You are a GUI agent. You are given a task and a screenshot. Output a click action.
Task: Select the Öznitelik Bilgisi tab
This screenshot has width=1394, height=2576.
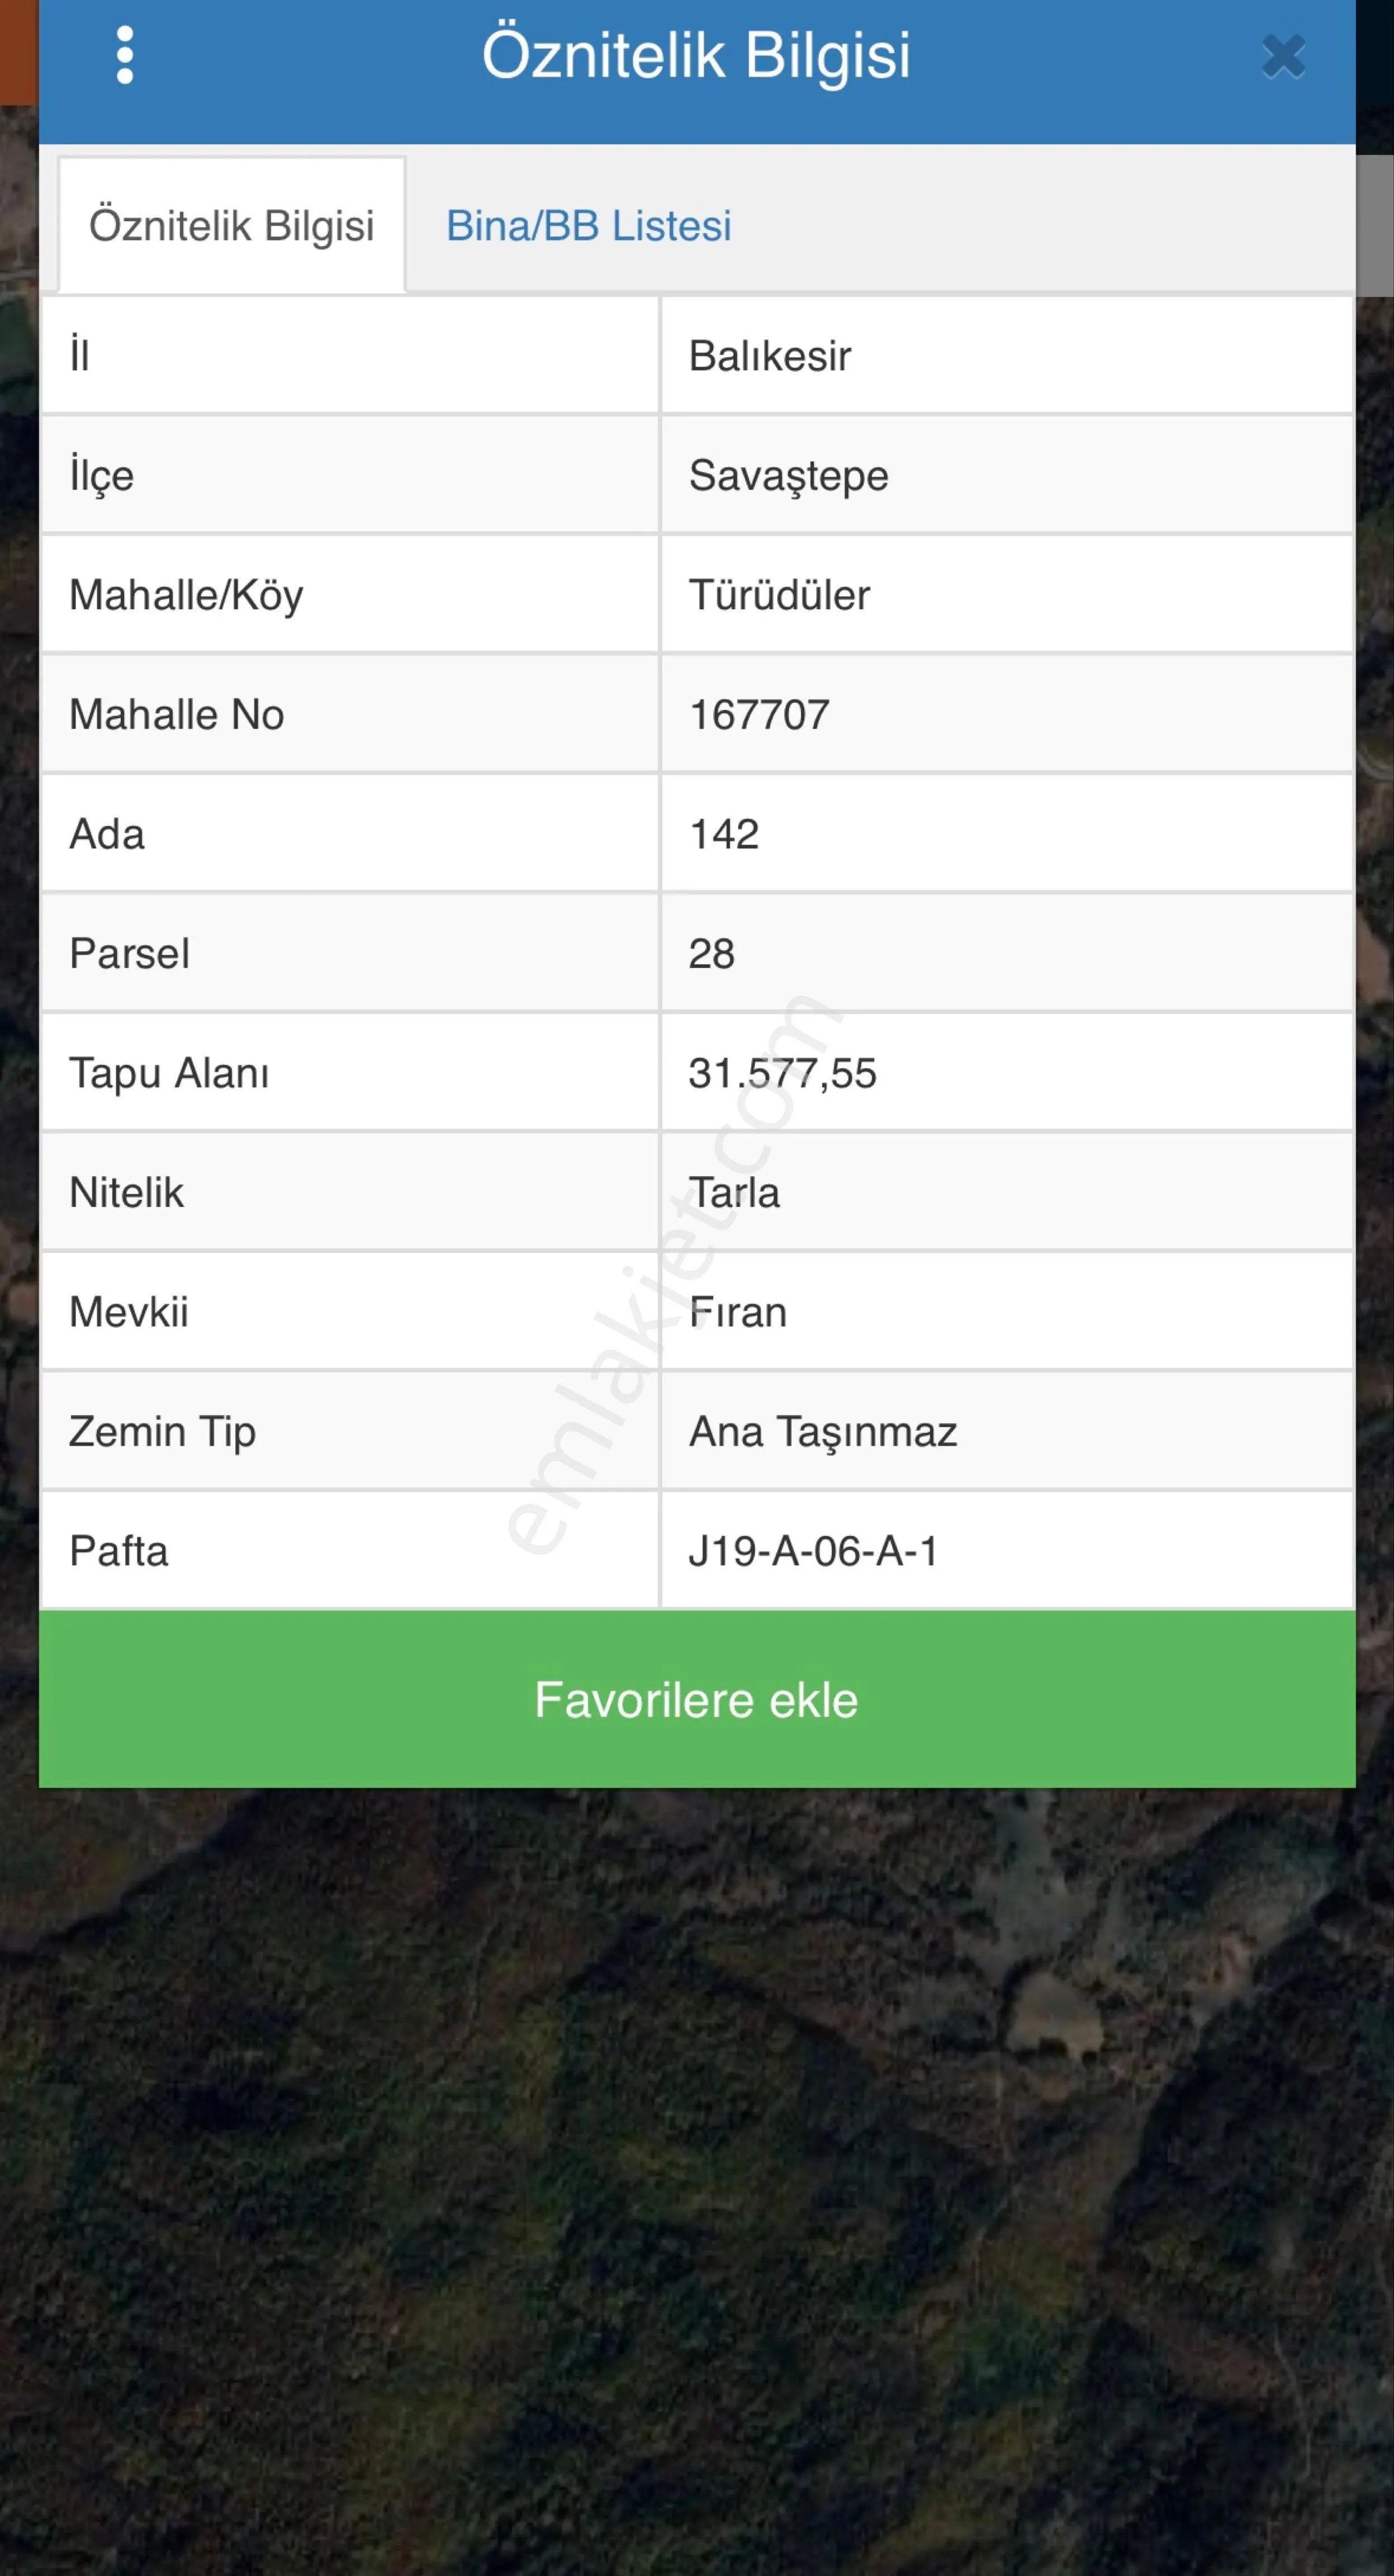[x=232, y=226]
